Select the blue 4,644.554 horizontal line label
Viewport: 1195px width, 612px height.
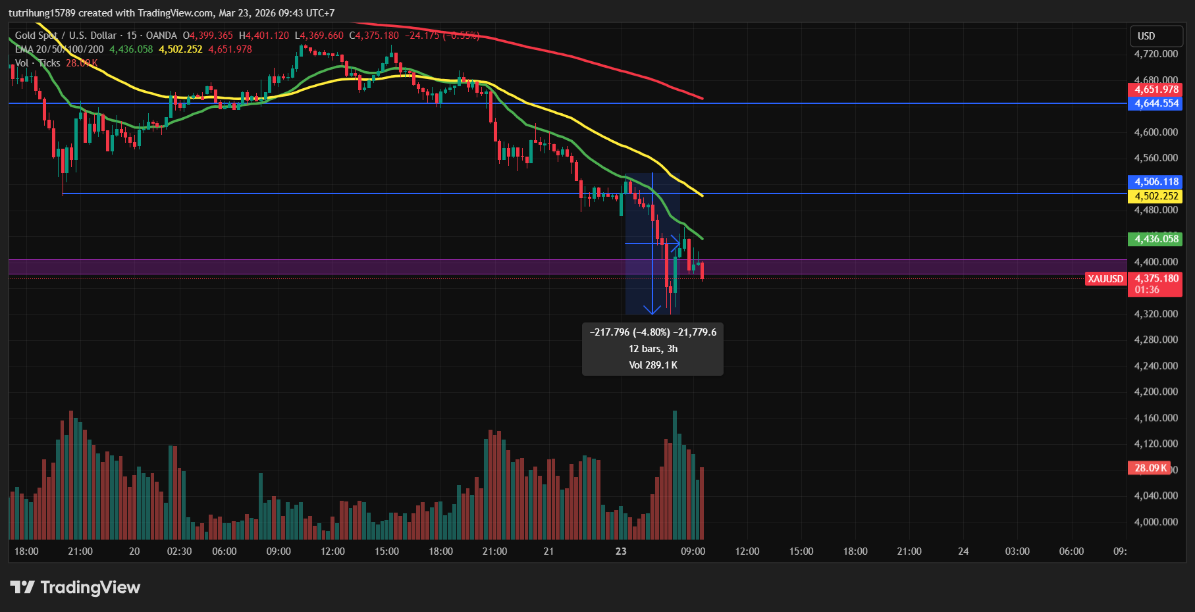click(x=1155, y=103)
